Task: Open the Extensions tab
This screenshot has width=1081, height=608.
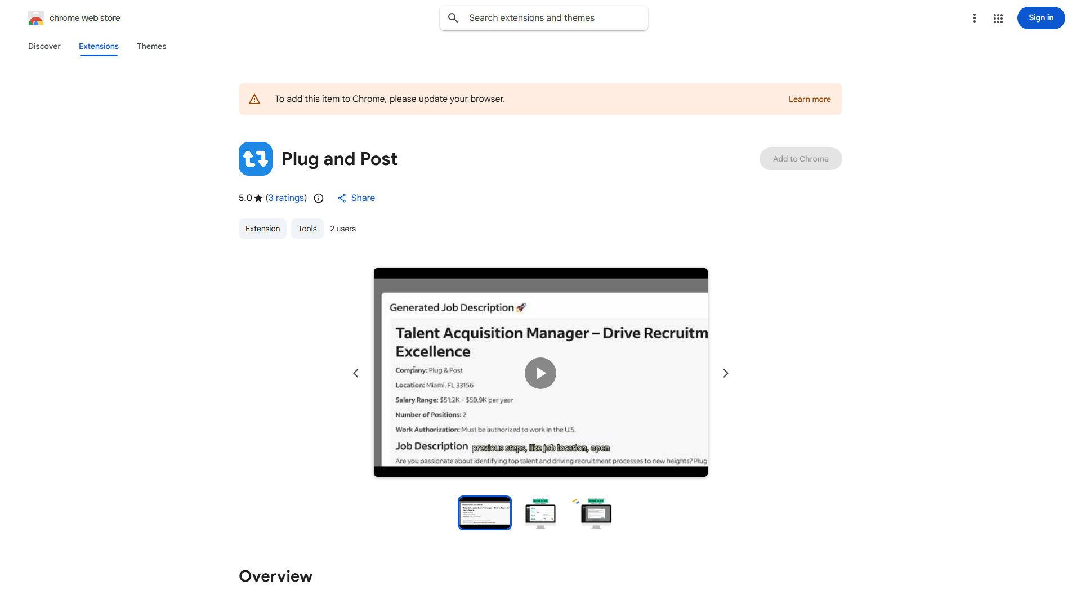Action: (x=99, y=46)
